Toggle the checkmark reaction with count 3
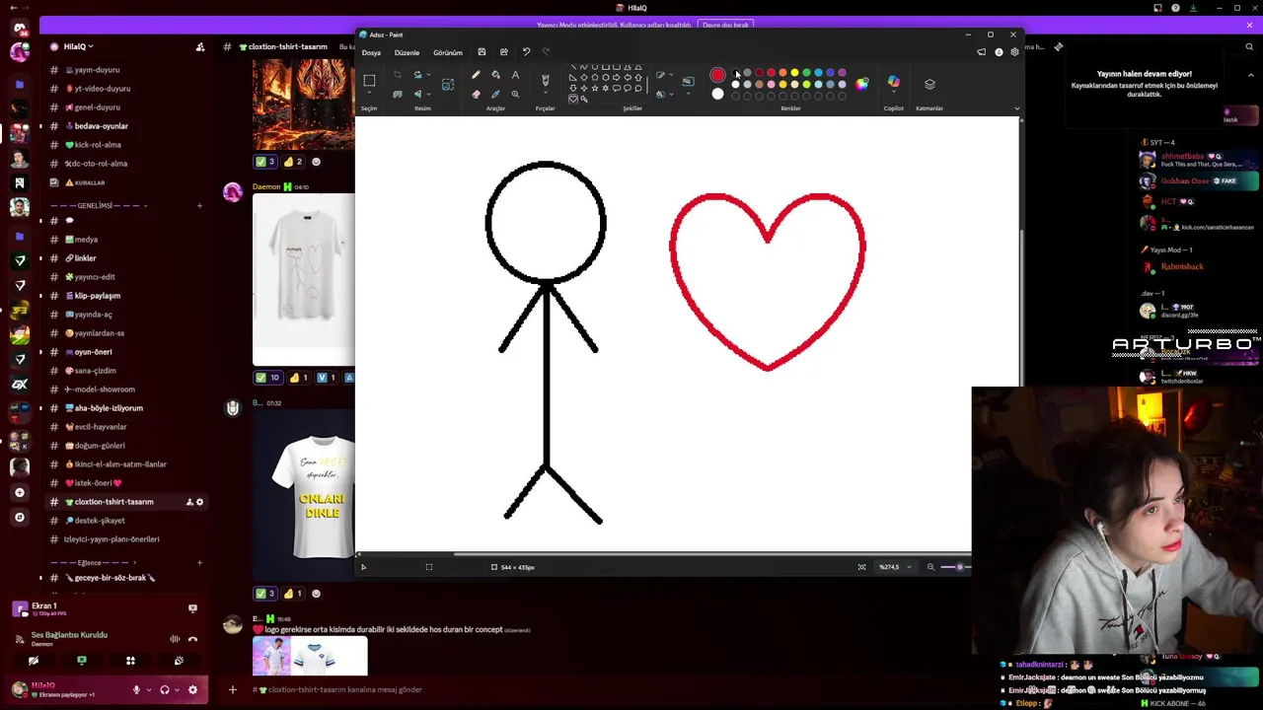Screen dimensions: 1263x710 pyautogui.click(x=265, y=162)
